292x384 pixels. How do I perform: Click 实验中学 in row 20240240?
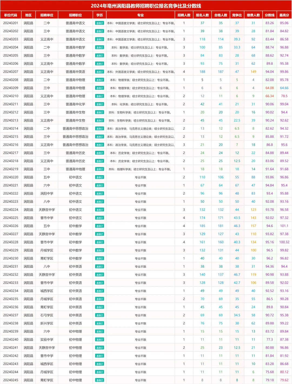coord(47,339)
